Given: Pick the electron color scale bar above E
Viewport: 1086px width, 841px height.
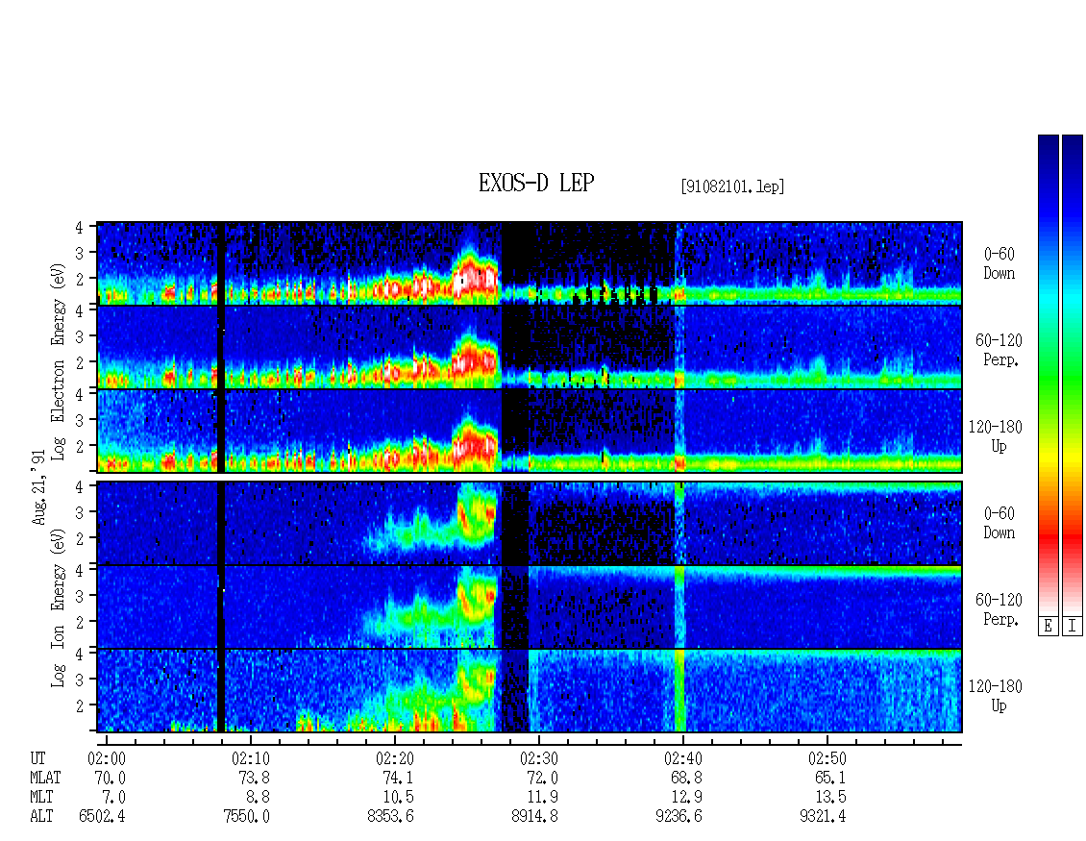Looking at the screenshot, I should 1048,374.
